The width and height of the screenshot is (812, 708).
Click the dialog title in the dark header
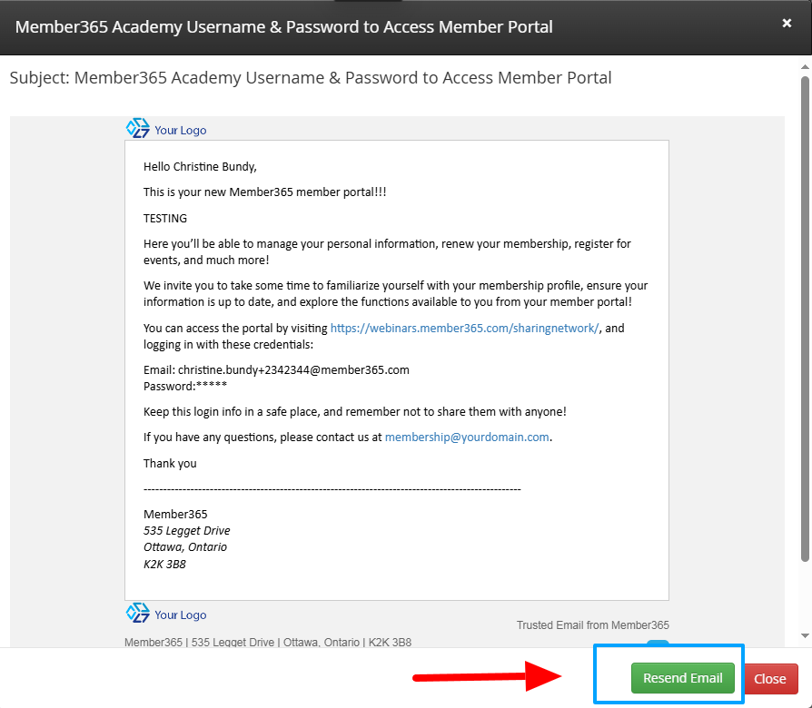point(284,26)
